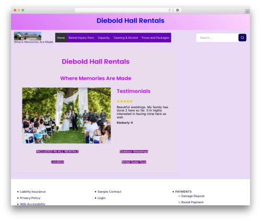
Task: Go to the Capacity menu item
Action: [x=104, y=38]
